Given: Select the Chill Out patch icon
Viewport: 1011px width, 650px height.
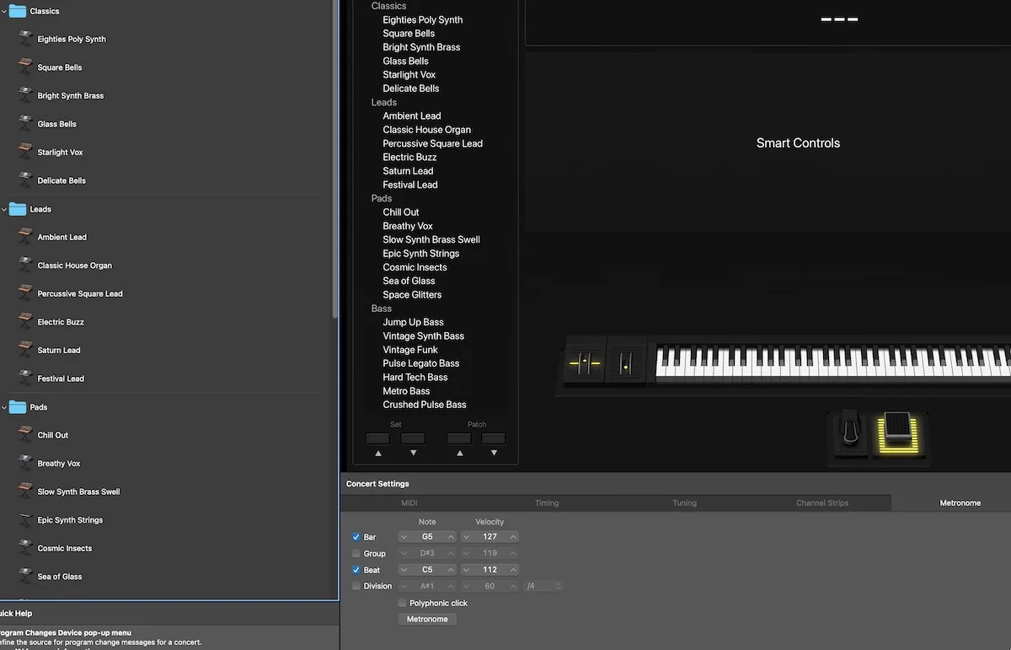Looking at the screenshot, I should coord(25,435).
